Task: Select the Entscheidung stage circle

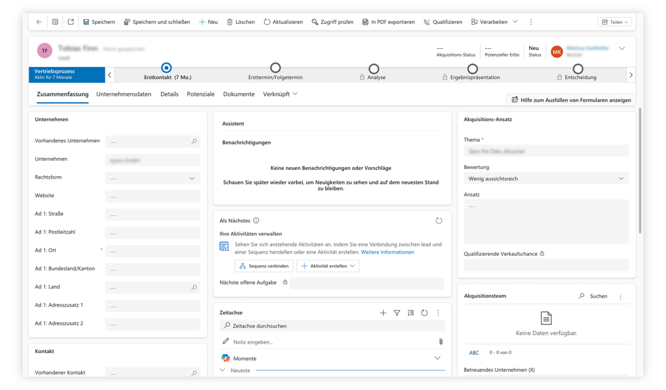Action: (x=578, y=69)
